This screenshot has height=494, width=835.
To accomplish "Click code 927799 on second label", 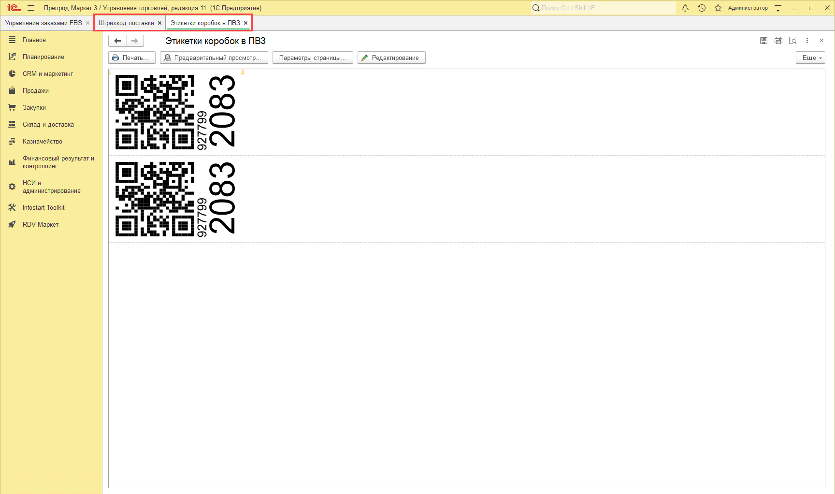I will click(202, 218).
